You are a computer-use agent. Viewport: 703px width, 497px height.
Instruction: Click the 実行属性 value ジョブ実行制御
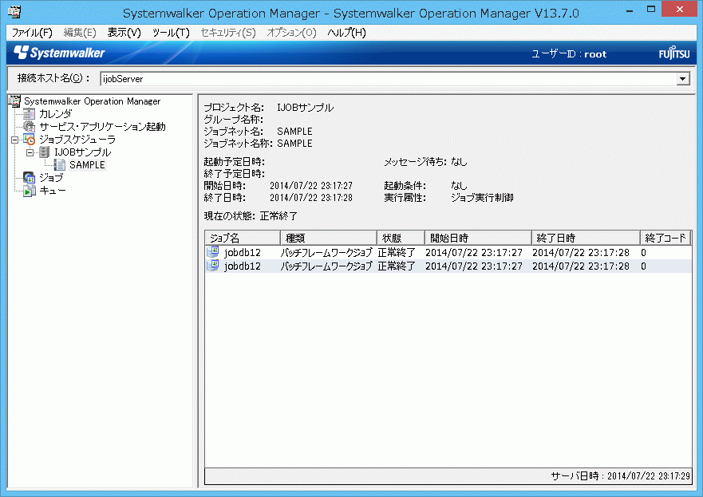click(483, 198)
